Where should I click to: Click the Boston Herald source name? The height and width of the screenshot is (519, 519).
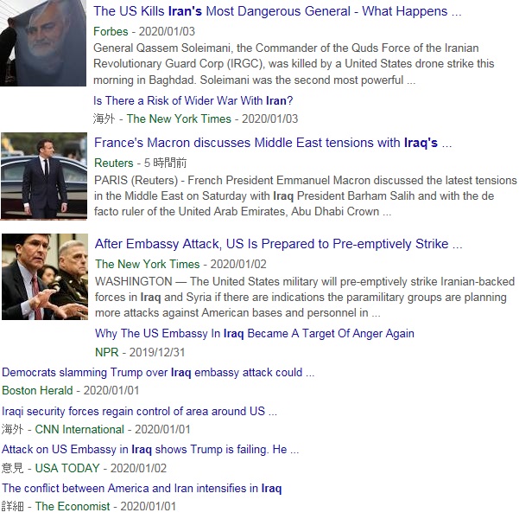point(37,390)
